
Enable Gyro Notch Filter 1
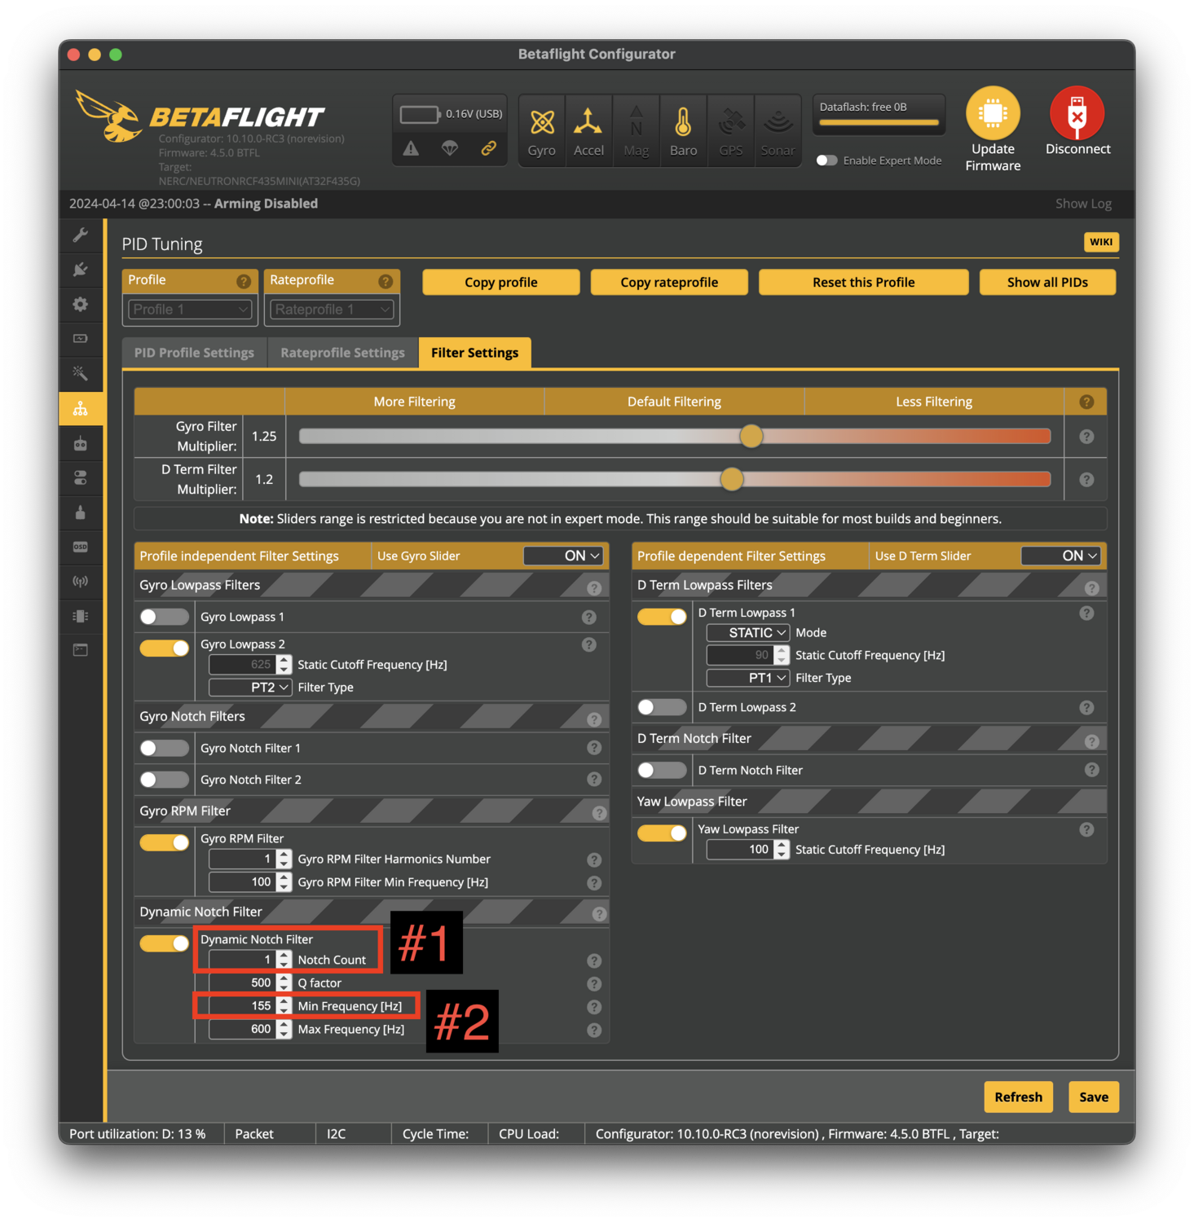coord(164,748)
